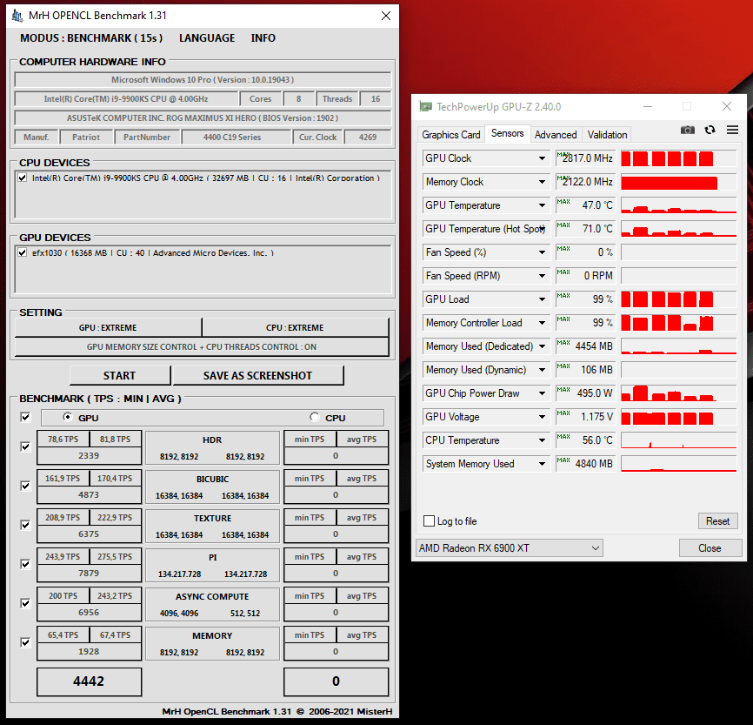Select the Sensors tab
The height and width of the screenshot is (725, 753).
[507, 133]
